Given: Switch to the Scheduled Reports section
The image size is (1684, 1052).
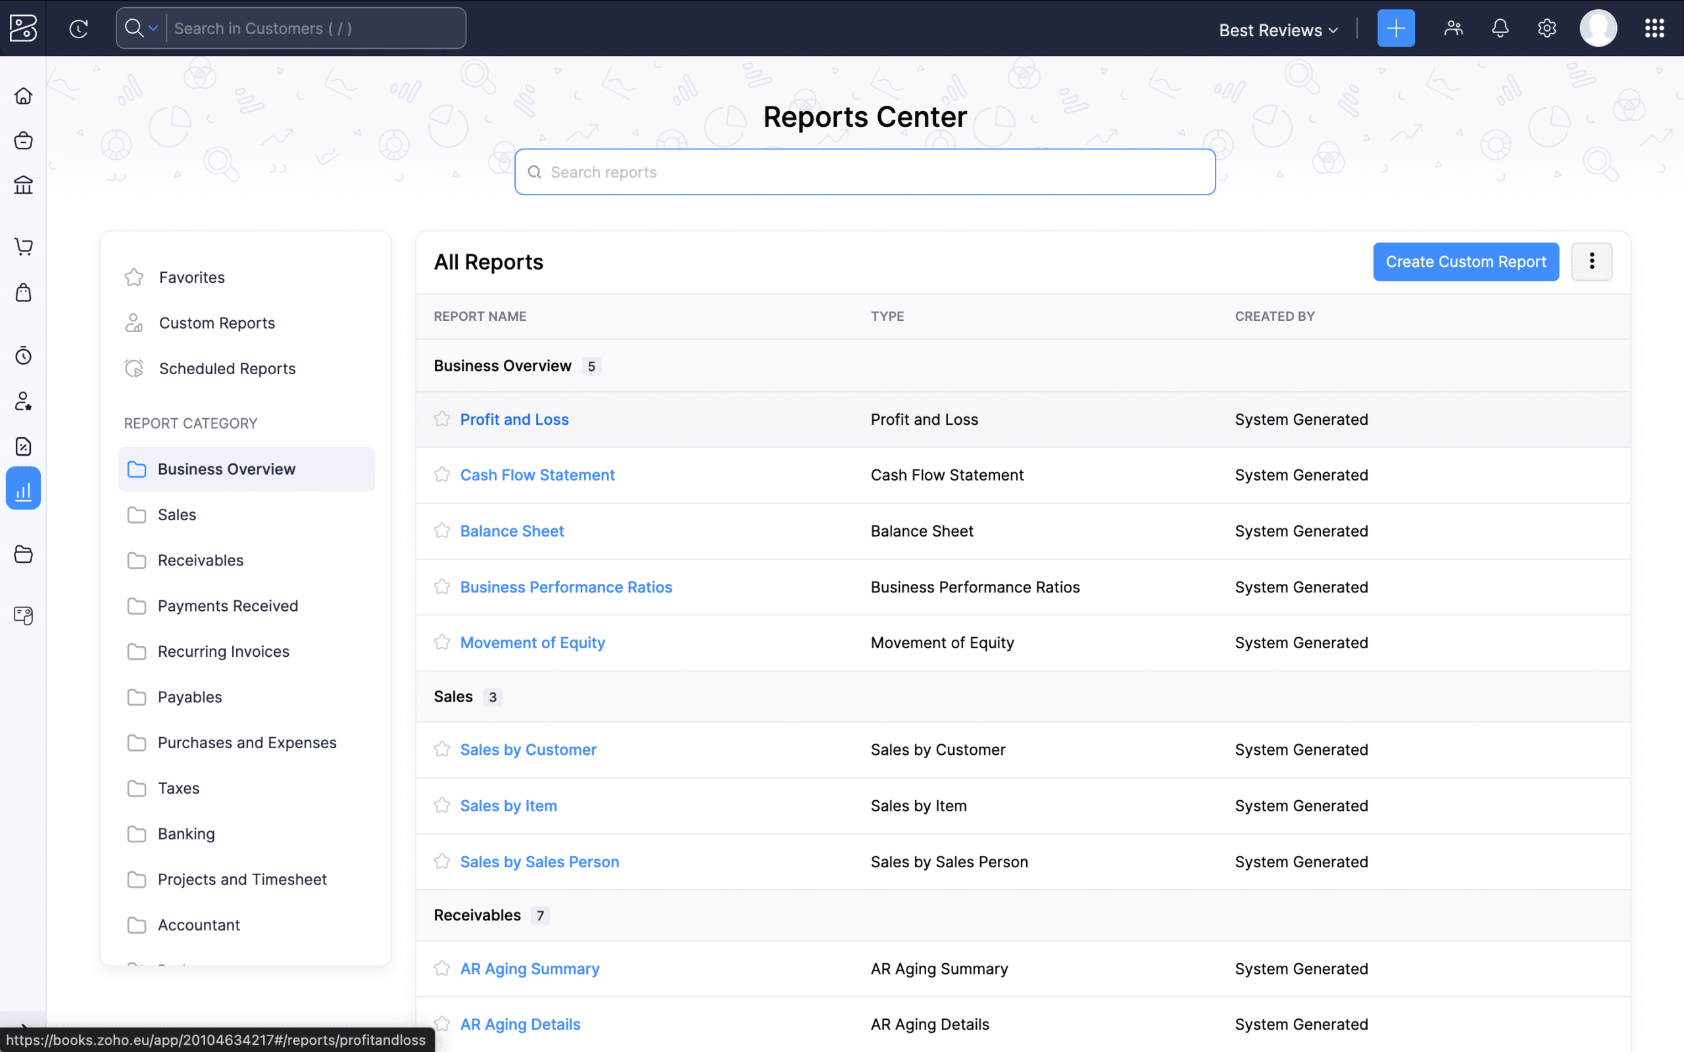Looking at the screenshot, I should point(227,368).
